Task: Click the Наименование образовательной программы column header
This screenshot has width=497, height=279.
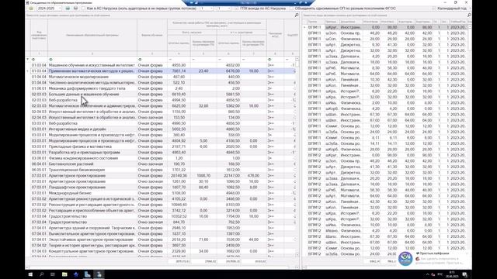Action: 92,35
